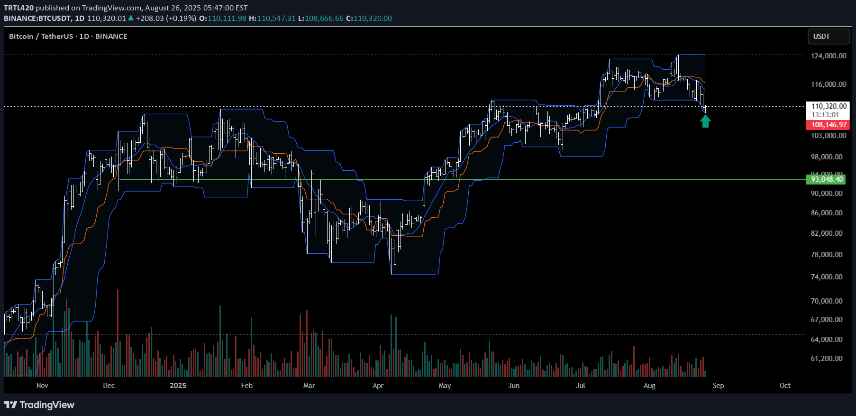Click the +208.03 (+0.19%) change text
The width and height of the screenshot is (856, 416).
click(x=166, y=18)
